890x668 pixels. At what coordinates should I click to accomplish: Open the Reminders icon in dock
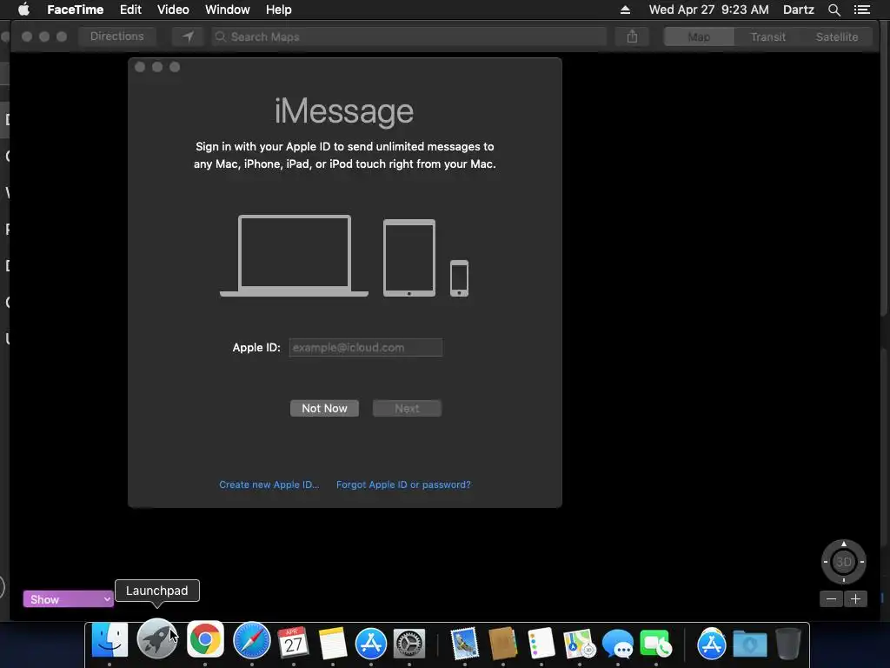[x=541, y=643]
